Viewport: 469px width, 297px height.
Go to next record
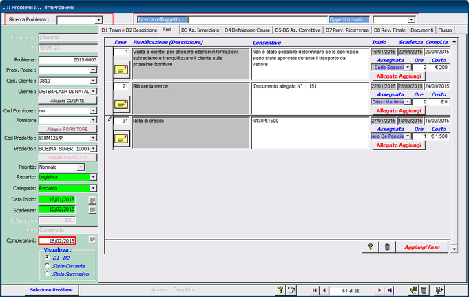(379, 290)
